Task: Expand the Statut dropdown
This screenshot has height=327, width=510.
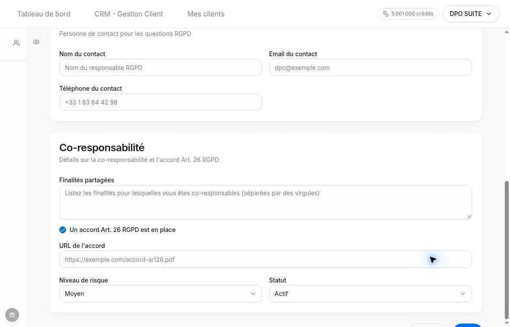Action: pyautogui.click(x=370, y=294)
